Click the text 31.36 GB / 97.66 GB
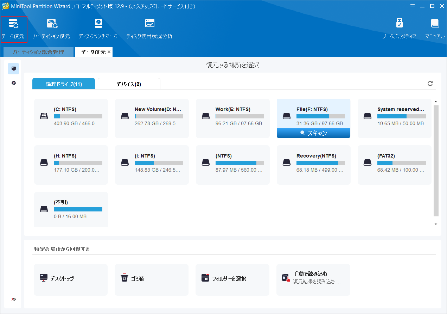 point(320,123)
